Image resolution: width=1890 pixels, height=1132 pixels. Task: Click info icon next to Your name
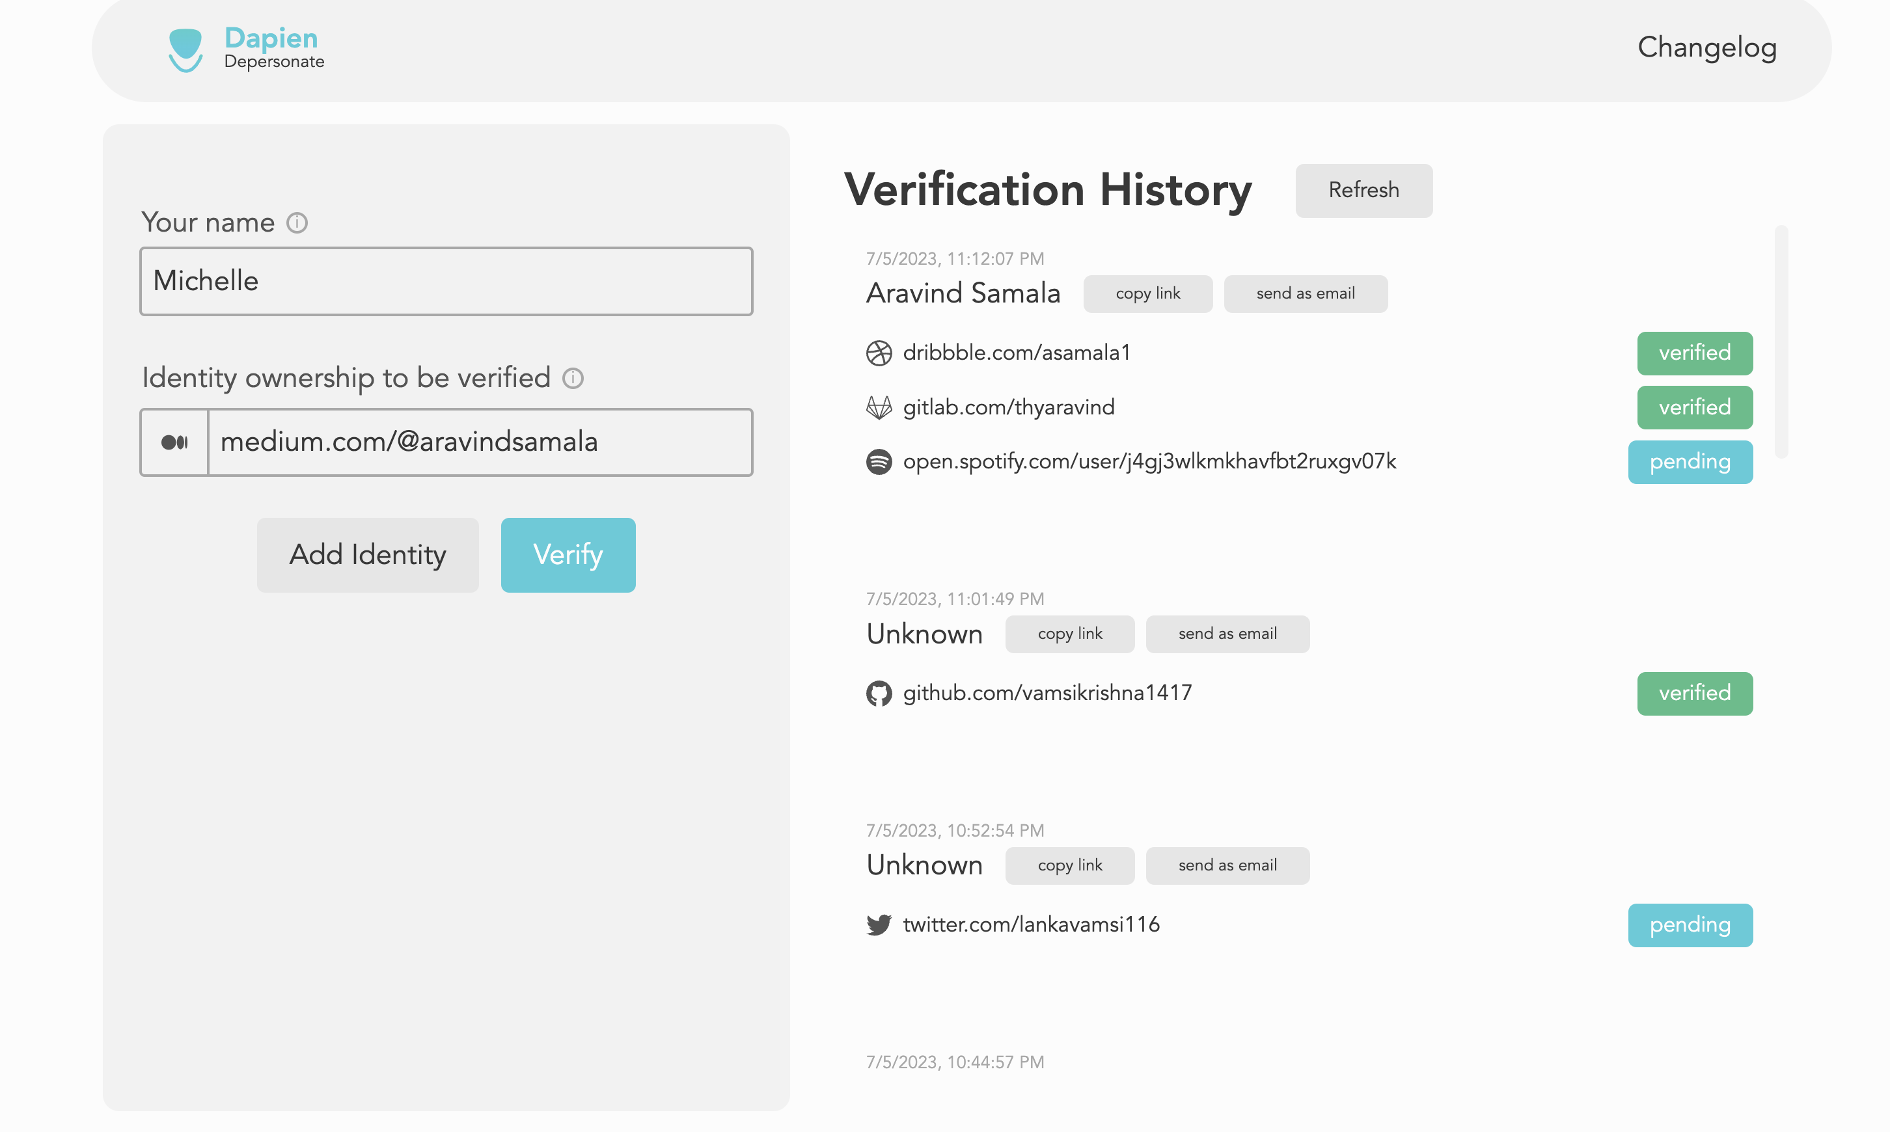click(297, 222)
